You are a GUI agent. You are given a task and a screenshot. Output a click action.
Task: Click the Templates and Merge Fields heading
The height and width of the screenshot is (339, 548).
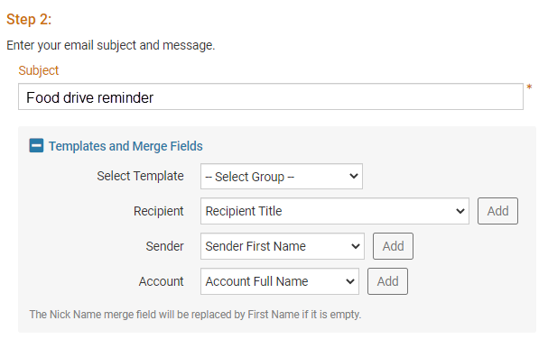[x=125, y=146]
